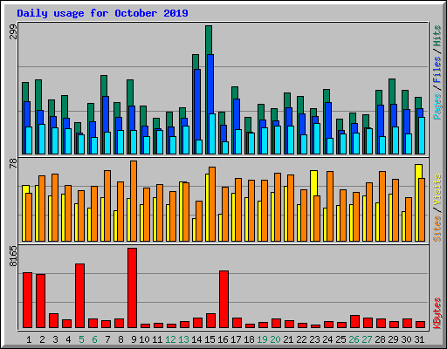This screenshot has height=349, width=447.
Task: Click the red KBytes bar for day 1
Action: (x=27, y=300)
